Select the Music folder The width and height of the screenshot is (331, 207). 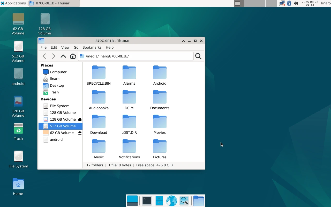99,149
